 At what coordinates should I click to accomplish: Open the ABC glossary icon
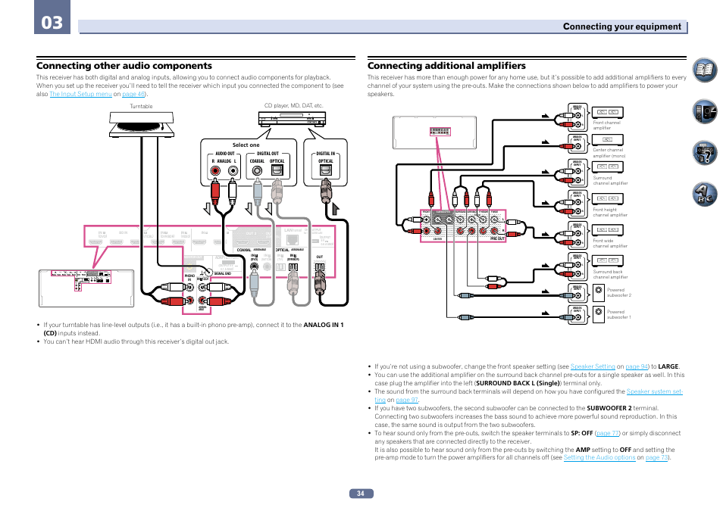click(x=705, y=194)
